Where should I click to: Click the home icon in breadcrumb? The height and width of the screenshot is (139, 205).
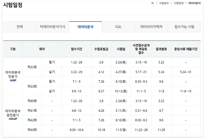pos(152,3)
